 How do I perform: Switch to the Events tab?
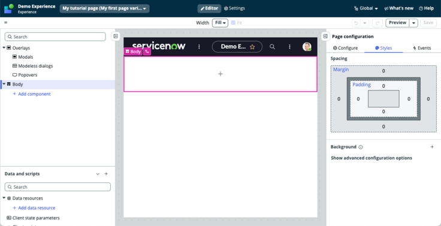pyautogui.click(x=422, y=48)
